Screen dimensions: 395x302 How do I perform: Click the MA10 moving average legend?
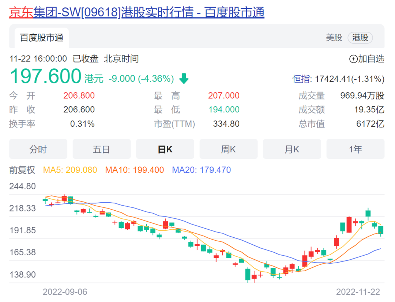(134, 170)
